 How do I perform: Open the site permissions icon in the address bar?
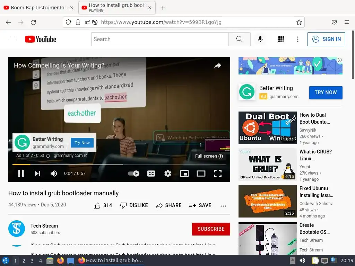pos(87,22)
